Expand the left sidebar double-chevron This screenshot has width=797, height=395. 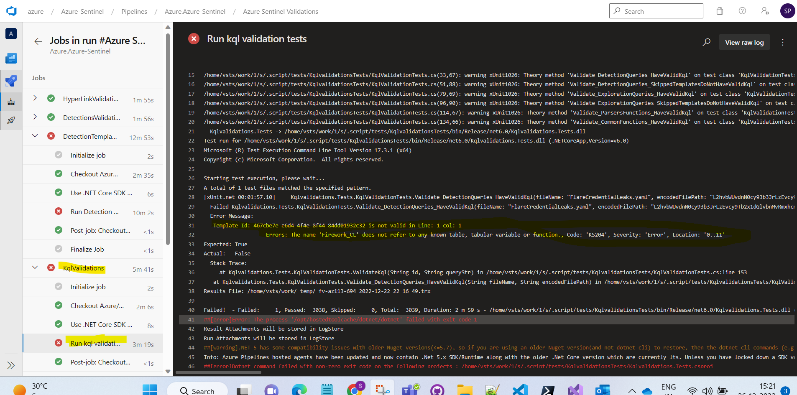click(11, 365)
